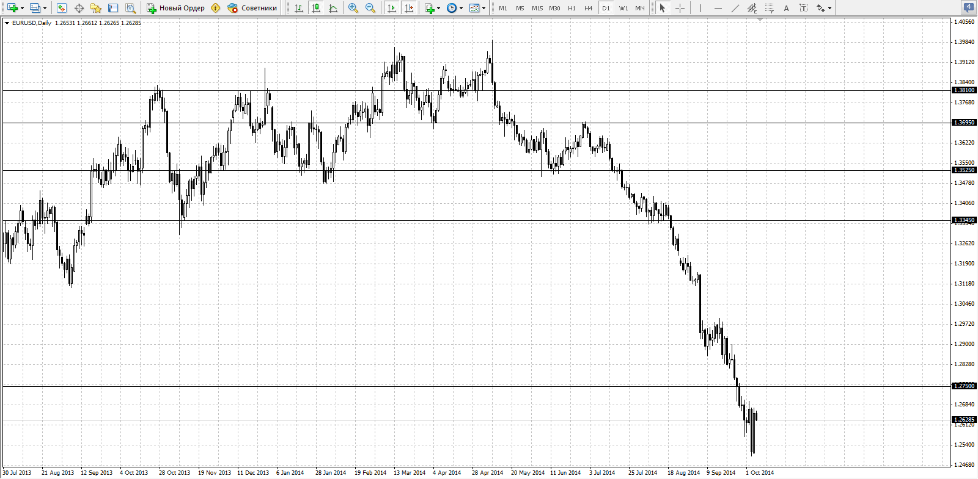
Task: Select the 1.33450 price level label
Action: click(x=965, y=220)
